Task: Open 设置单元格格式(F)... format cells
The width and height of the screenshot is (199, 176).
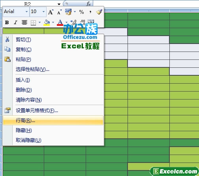Action: tap(53, 111)
